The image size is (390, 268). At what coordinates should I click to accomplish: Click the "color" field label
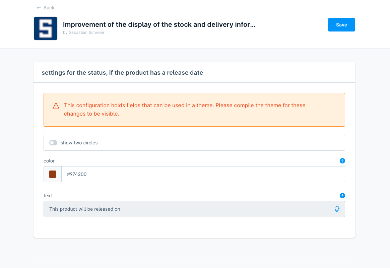click(x=49, y=161)
